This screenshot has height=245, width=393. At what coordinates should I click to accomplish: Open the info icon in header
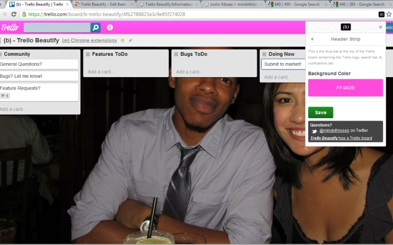coord(110,28)
